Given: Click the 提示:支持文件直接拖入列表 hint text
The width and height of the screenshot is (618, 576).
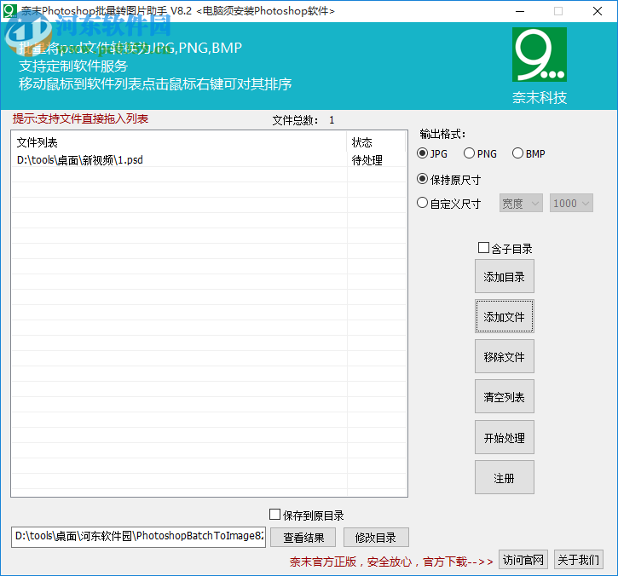Looking at the screenshot, I should (x=80, y=118).
